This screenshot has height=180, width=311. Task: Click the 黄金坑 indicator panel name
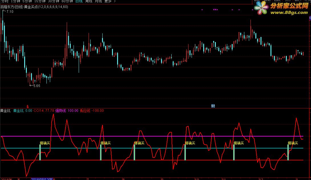tap(5, 111)
